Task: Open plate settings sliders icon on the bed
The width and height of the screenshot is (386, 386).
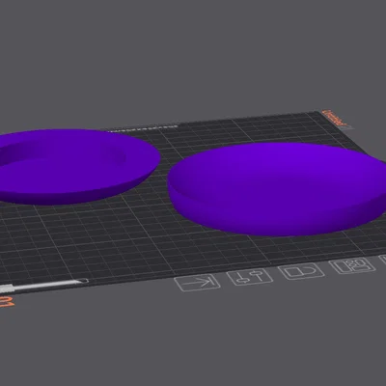Action: coord(250,277)
